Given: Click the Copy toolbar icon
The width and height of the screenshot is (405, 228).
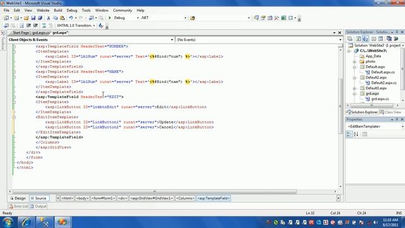Looking at the screenshot, I should [x=55, y=18].
